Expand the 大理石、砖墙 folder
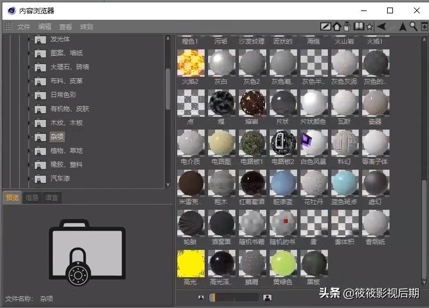 (29, 67)
